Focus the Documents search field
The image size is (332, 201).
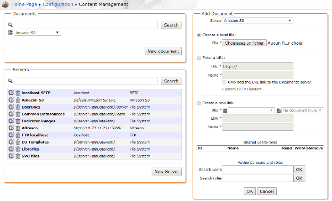click(x=86, y=25)
